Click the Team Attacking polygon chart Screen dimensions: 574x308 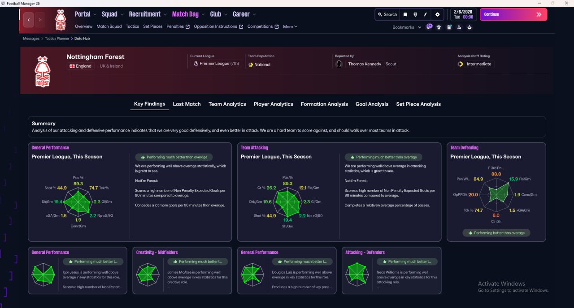pos(288,202)
